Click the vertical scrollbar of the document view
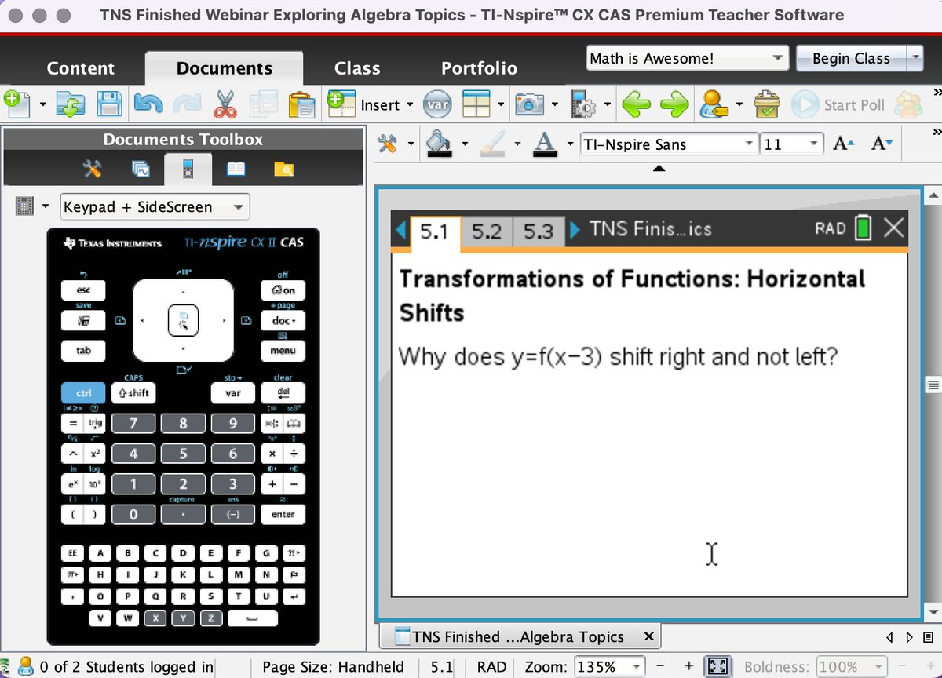 (x=933, y=404)
